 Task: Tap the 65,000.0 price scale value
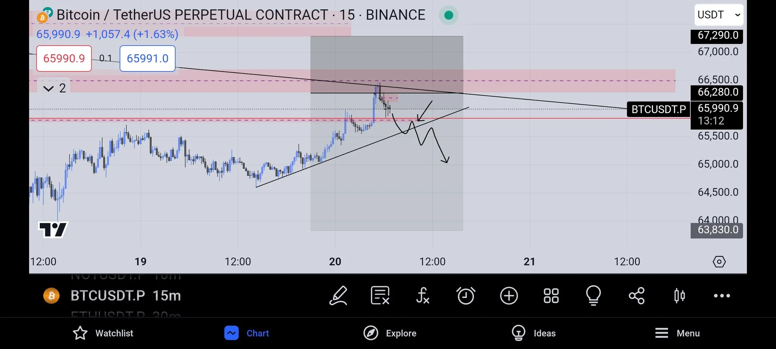coord(718,164)
